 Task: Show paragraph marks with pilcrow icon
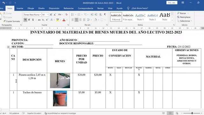click(105, 14)
